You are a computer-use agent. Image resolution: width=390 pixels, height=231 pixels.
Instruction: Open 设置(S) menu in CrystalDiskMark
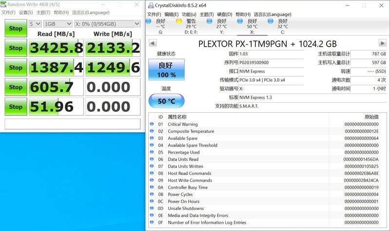(x=25, y=13)
